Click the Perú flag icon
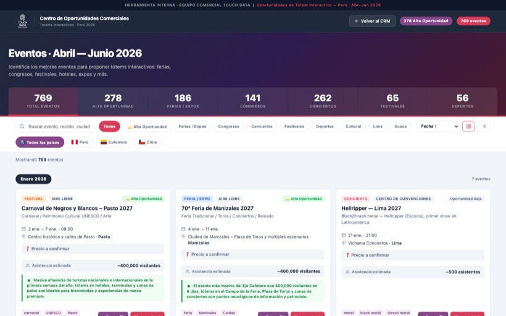 pos(75,142)
